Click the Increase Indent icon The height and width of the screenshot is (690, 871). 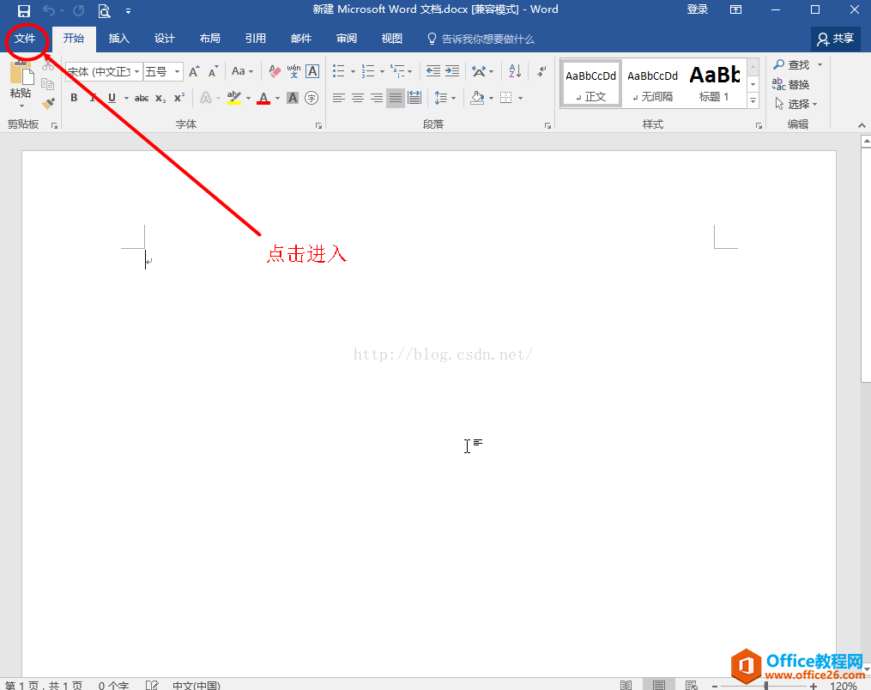453,71
